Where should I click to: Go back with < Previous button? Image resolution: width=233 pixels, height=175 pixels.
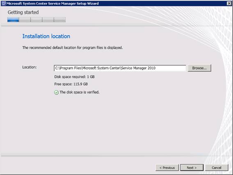coord(167,168)
